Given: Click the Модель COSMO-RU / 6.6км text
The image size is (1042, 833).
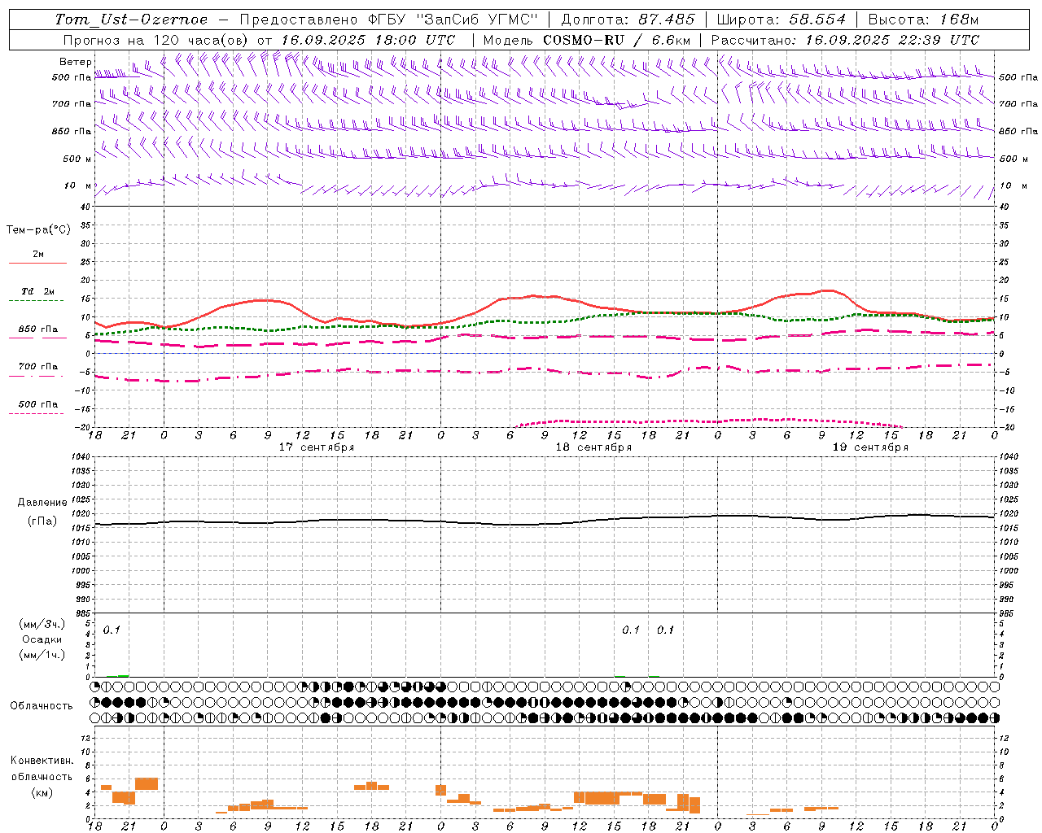Looking at the screenshot, I should coord(587,40).
